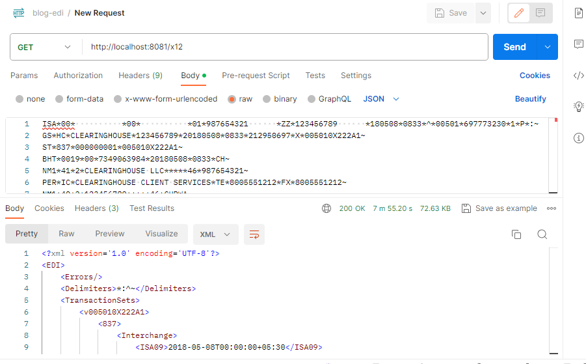Viewport: 586px width, 364px height.
Task: Open the Test Results response tab
Action: coord(152,208)
